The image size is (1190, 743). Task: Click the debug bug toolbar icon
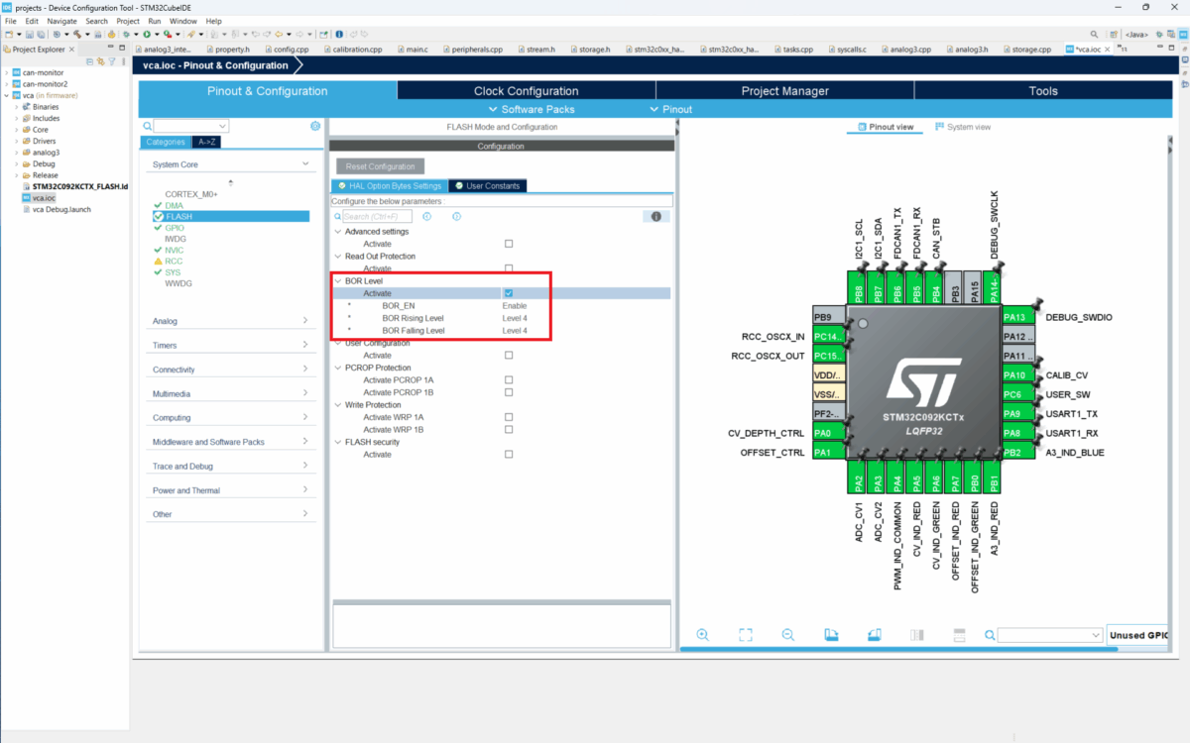pyautogui.click(x=127, y=34)
